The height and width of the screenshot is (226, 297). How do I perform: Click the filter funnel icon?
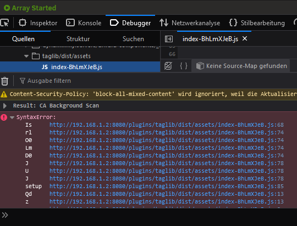(x=23, y=81)
